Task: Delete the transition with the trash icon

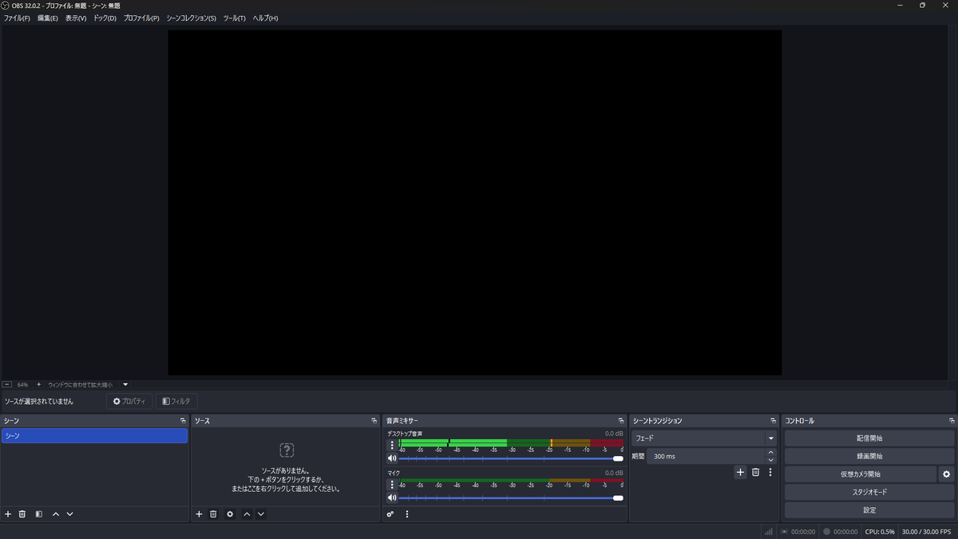Action: (x=755, y=473)
